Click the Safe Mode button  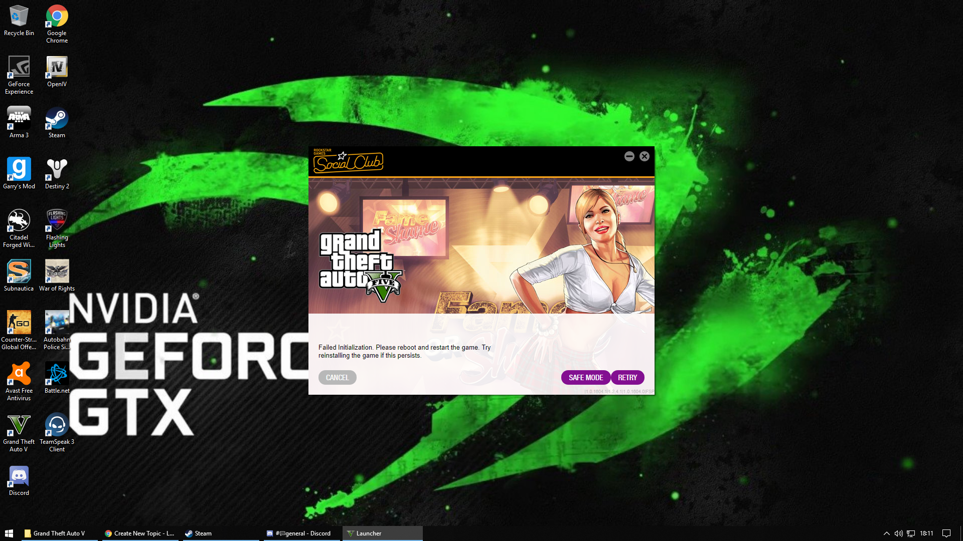coord(585,378)
